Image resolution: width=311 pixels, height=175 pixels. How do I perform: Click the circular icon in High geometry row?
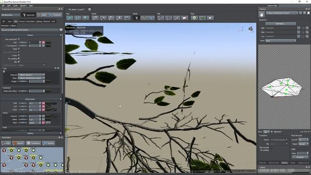tap(303, 28)
